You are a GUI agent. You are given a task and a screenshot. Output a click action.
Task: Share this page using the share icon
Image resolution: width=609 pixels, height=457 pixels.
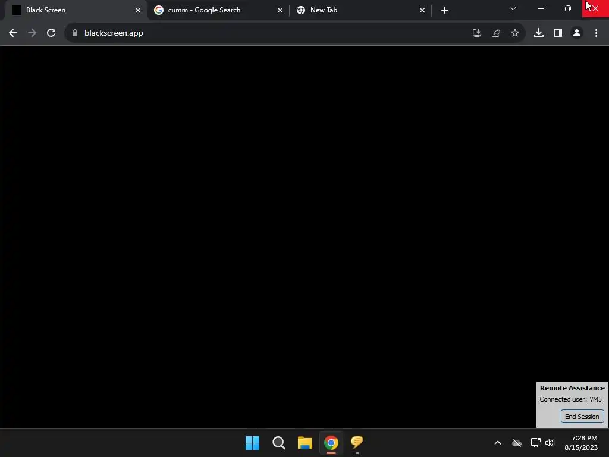(x=496, y=33)
